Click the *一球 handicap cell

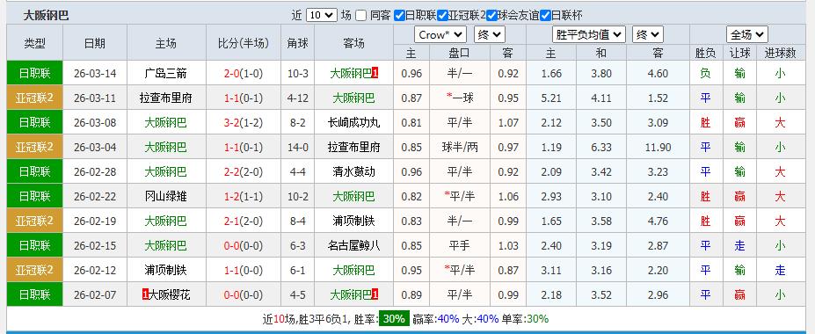point(460,98)
